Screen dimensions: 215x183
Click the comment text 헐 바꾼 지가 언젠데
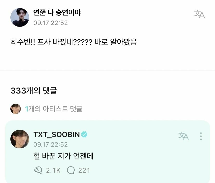(x=63, y=156)
